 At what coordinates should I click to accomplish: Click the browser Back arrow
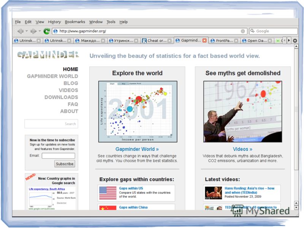pyautogui.click(x=21, y=31)
